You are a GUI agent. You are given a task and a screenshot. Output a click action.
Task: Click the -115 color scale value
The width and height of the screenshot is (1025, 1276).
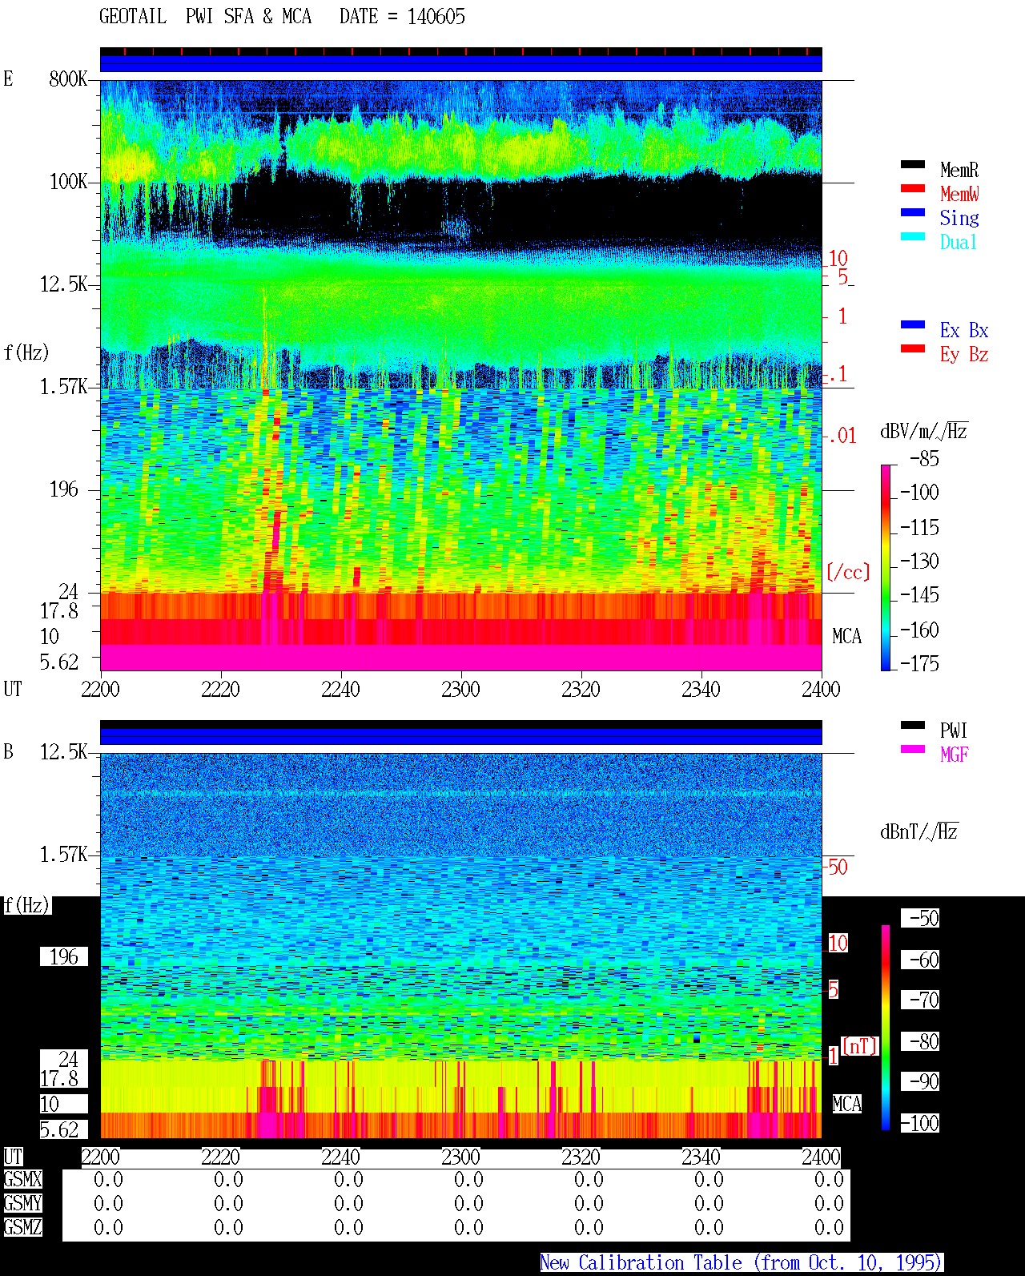click(x=919, y=528)
